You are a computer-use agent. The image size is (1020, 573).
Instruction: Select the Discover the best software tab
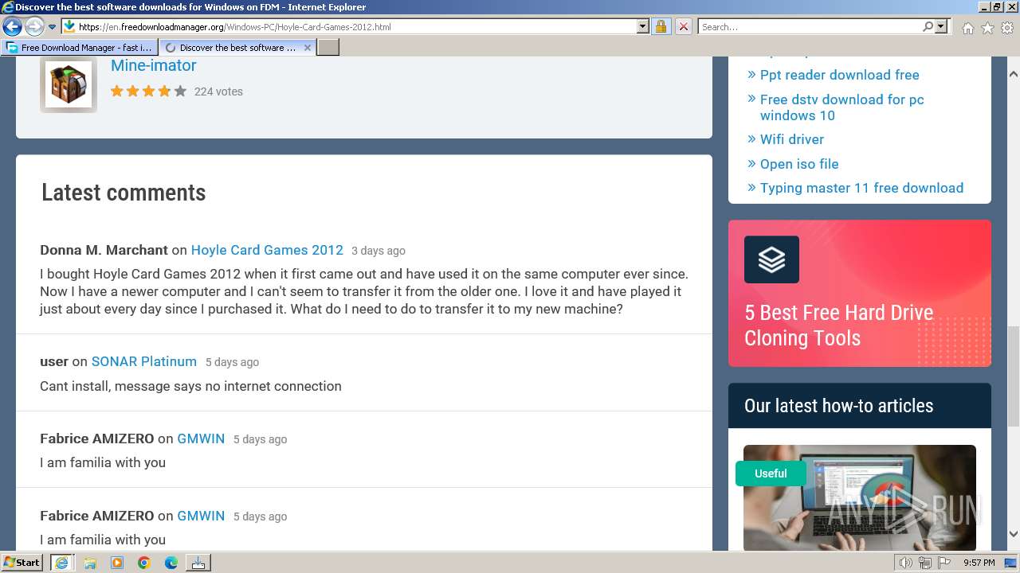pyautogui.click(x=231, y=48)
